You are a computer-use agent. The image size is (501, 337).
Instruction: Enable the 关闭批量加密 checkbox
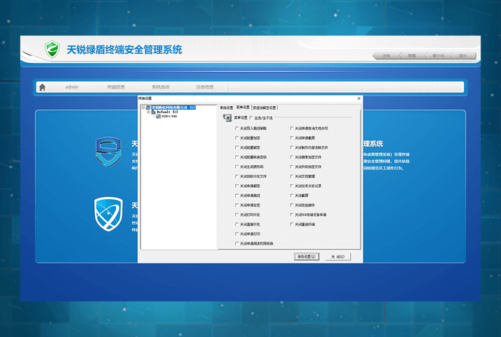(237, 139)
